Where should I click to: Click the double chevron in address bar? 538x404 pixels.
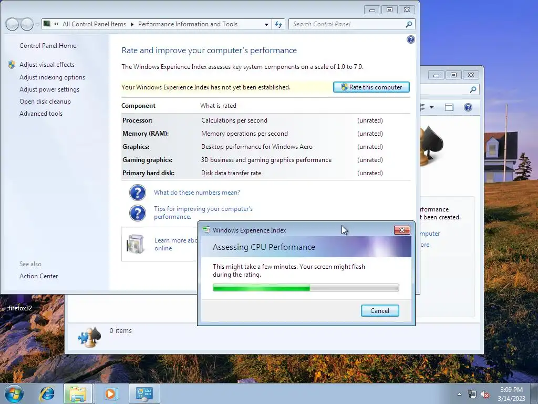tap(56, 24)
